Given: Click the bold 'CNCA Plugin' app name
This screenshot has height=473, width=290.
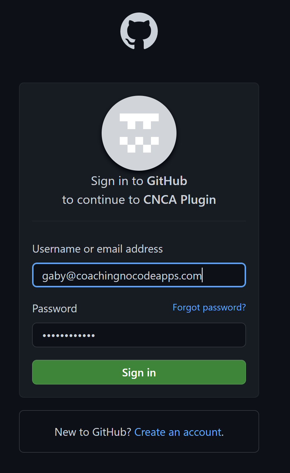Looking at the screenshot, I should pos(180,200).
